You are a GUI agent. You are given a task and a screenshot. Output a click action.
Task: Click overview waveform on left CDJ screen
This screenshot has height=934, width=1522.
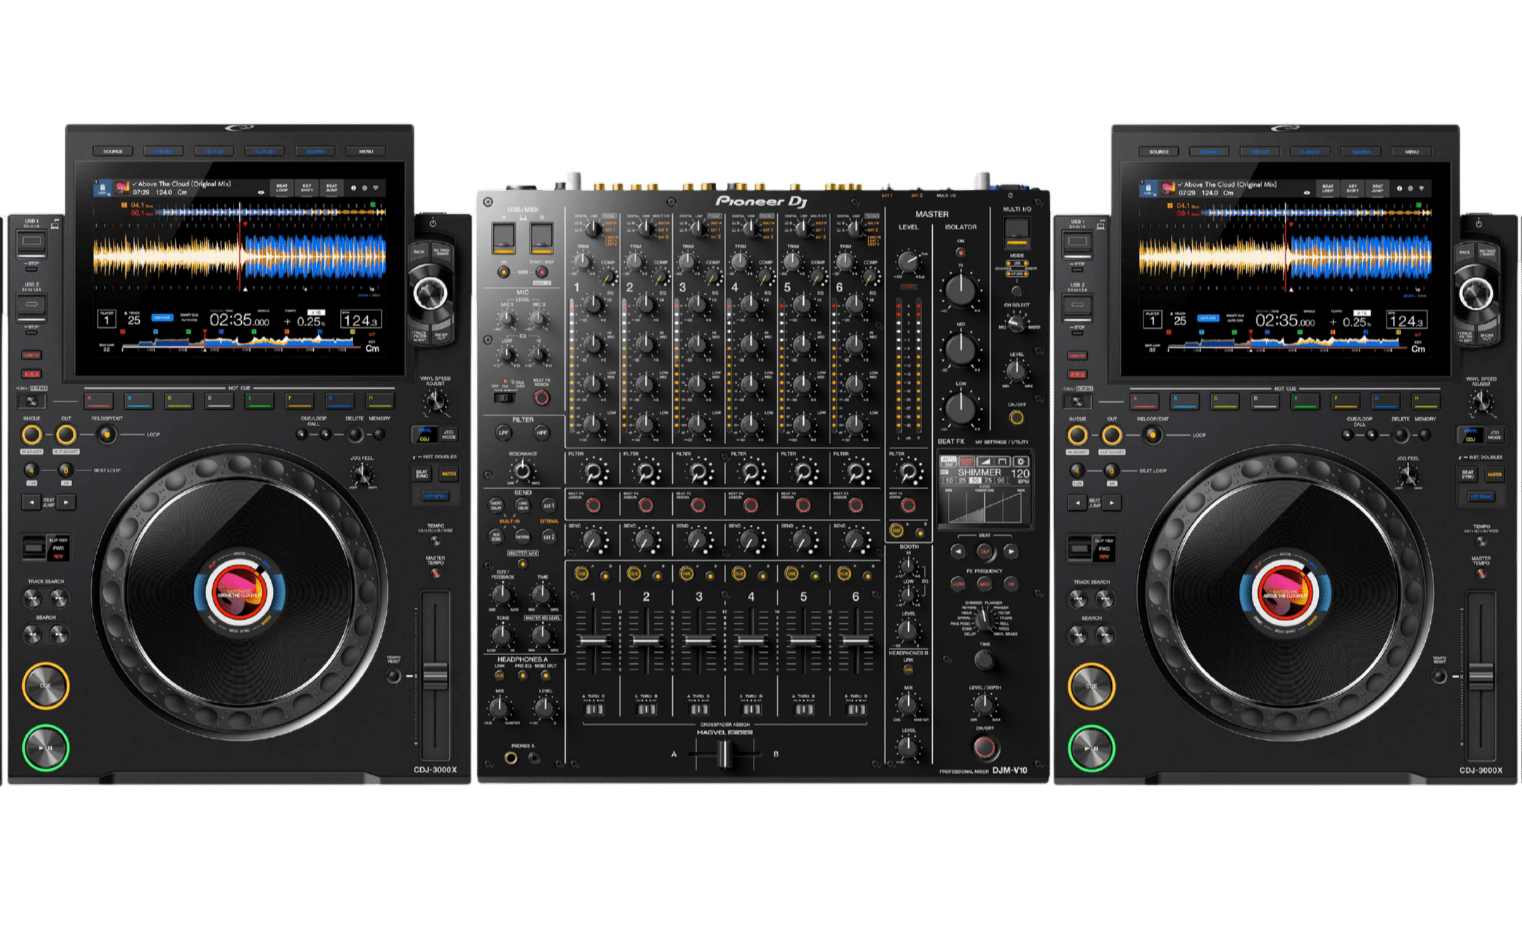click(240, 341)
